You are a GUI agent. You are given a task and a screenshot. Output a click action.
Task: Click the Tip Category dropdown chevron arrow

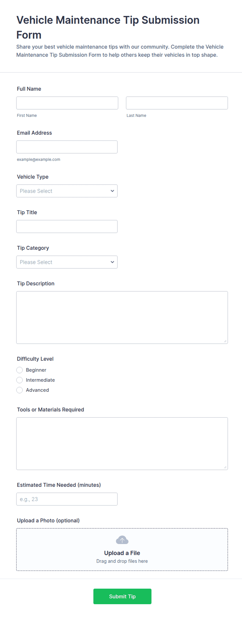tap(112, 262)
